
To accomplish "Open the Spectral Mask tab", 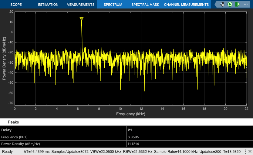I will coord(145,5).
